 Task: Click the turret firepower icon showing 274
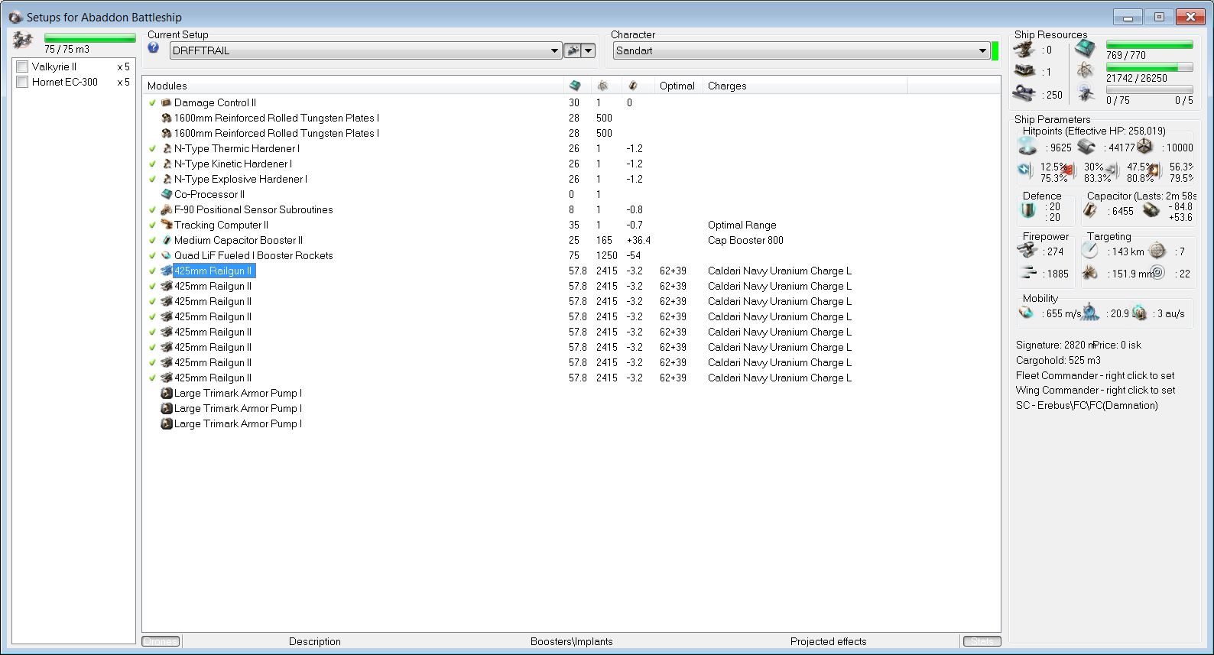[x=1027, y=250]
